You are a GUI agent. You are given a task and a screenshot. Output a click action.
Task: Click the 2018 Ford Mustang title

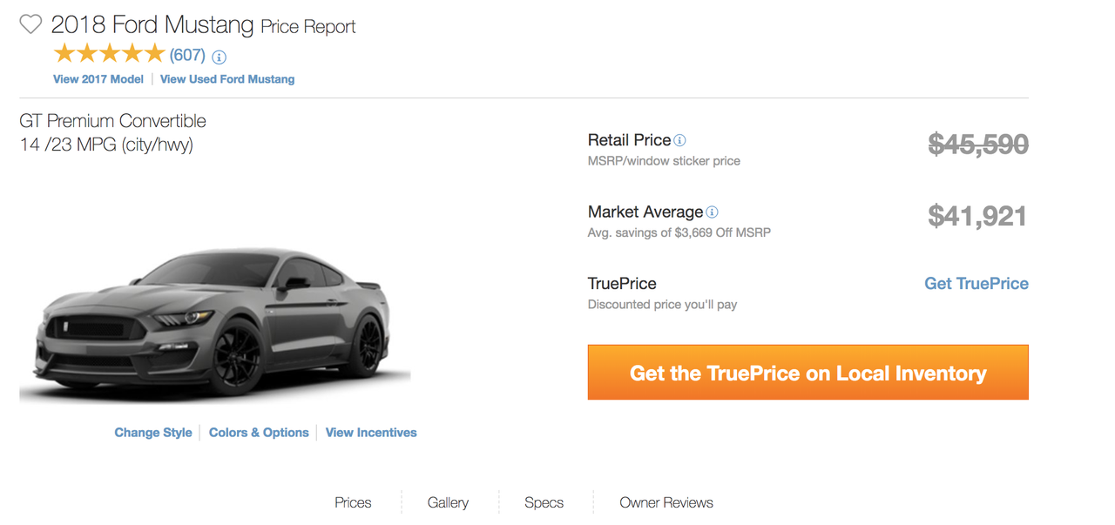coord(152,24)
